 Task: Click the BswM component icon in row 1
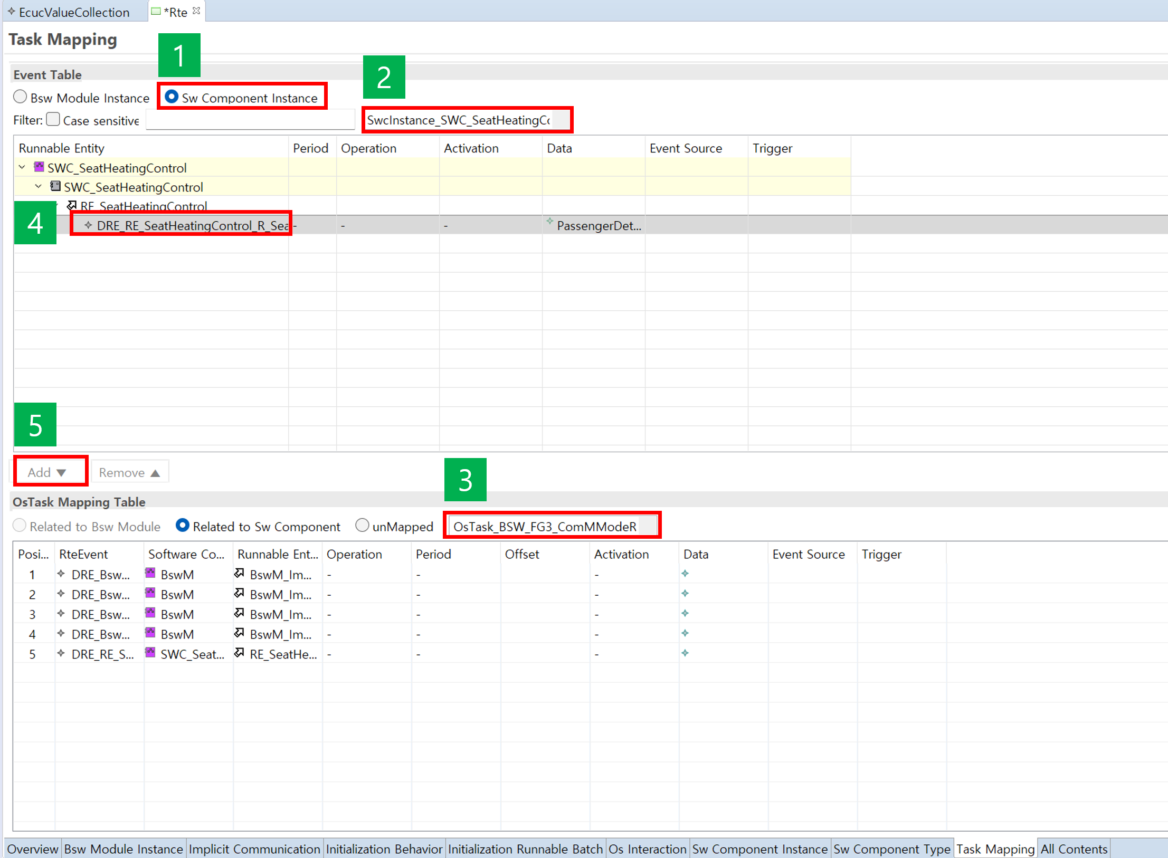[x=150, y=574]
